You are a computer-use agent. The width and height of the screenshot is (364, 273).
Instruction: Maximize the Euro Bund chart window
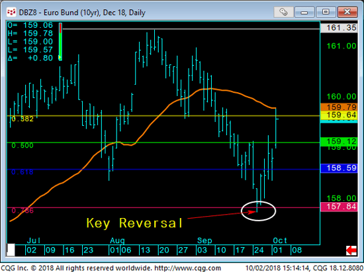(326, 12)
